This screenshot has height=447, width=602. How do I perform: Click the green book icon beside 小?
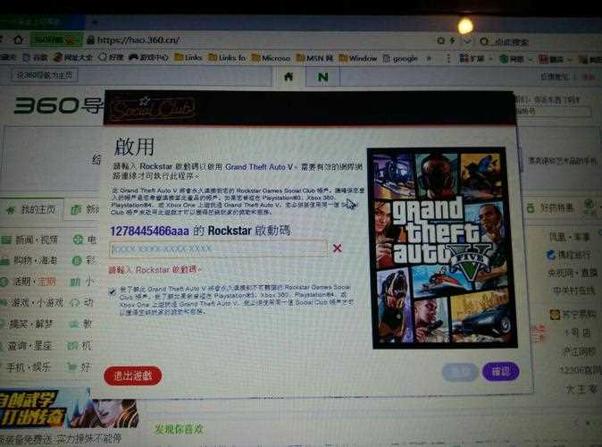click(x=75, y=283)
